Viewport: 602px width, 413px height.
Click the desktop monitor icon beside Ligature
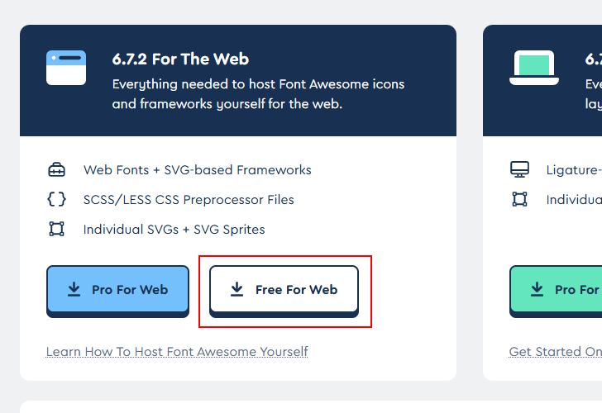click(519, 170)
